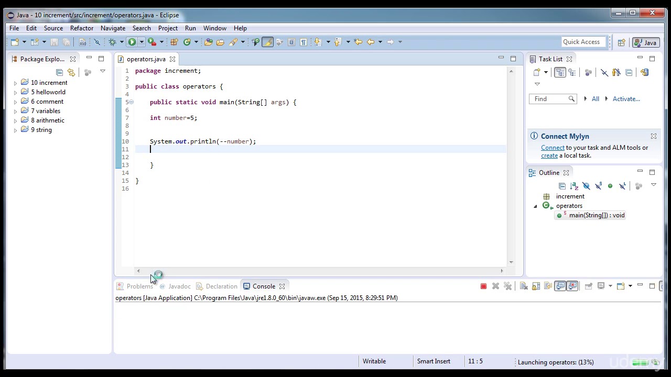
Task: Expand the 8 arithmetic project
Action: [16, 120]
